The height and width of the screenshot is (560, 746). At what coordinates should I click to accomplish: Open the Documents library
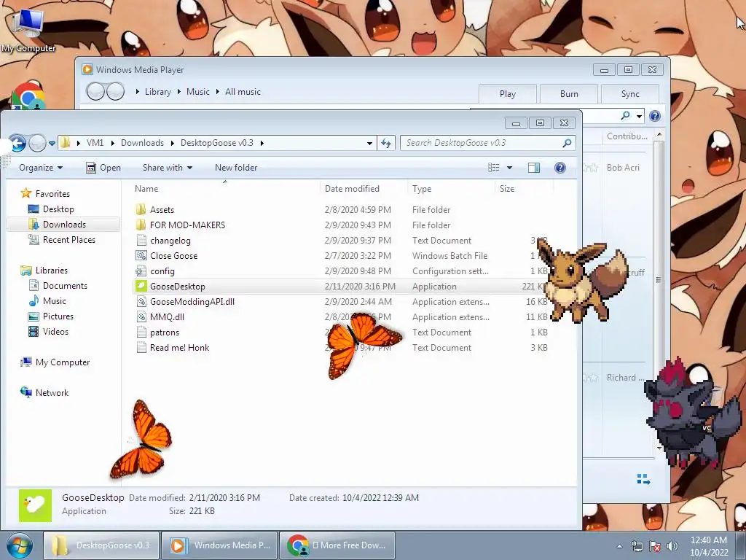click(65, 286)
